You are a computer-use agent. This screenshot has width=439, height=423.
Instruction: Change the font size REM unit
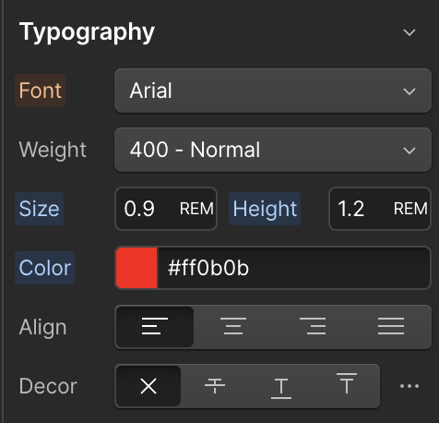[196, 209]
